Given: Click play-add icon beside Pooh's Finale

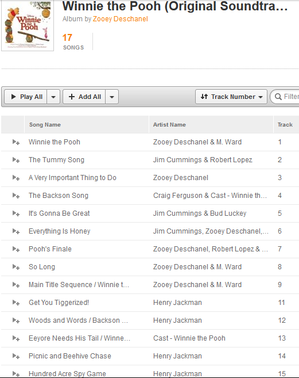Looking at the screenshot, I should click(16, 249).
